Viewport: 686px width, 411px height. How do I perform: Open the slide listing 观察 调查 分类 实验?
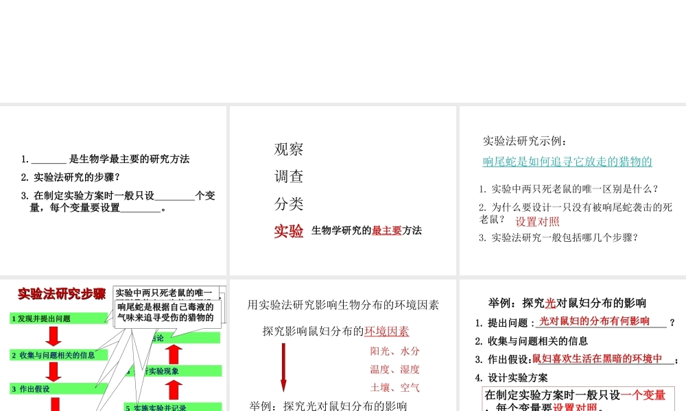coord(342,190)
